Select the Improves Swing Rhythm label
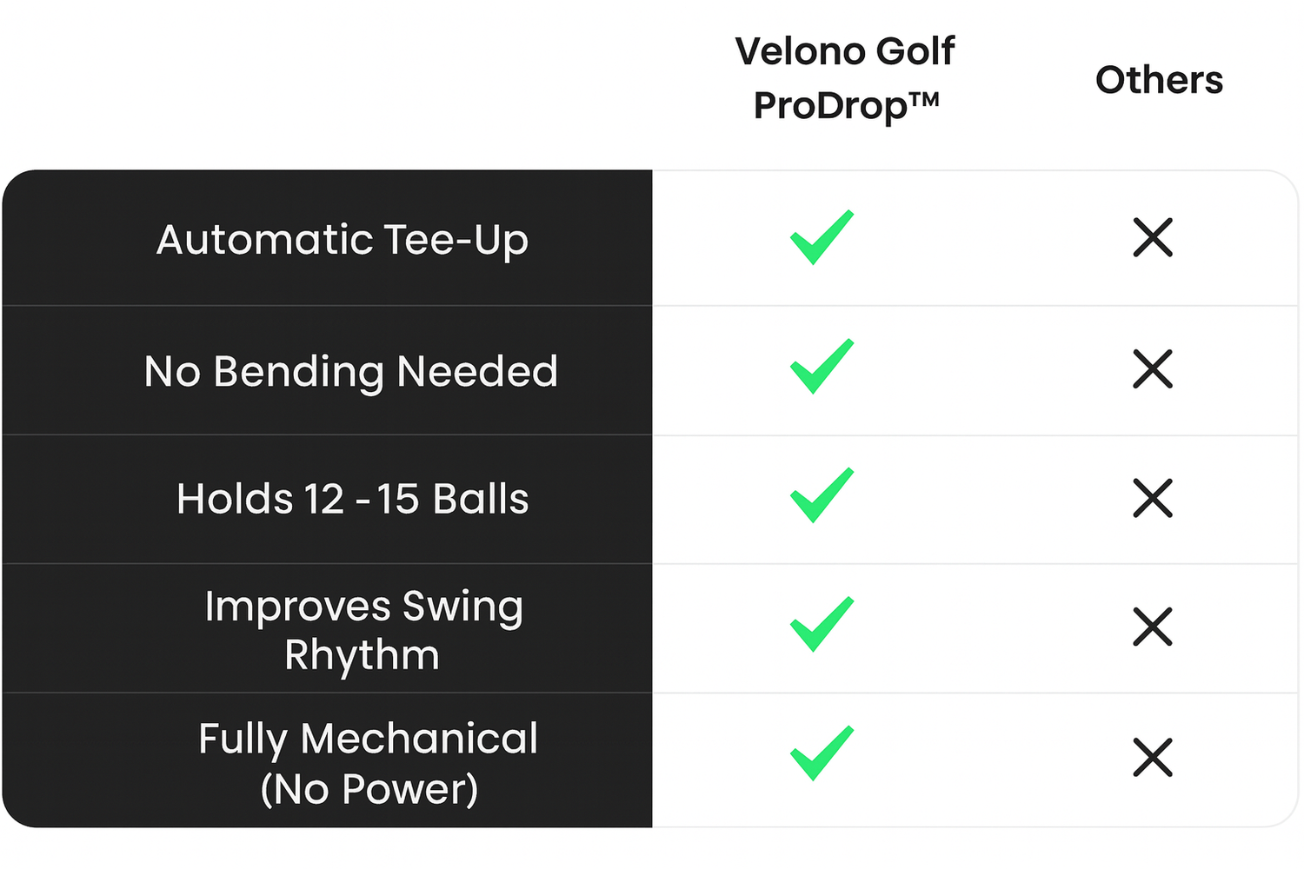 click(363, 630)
